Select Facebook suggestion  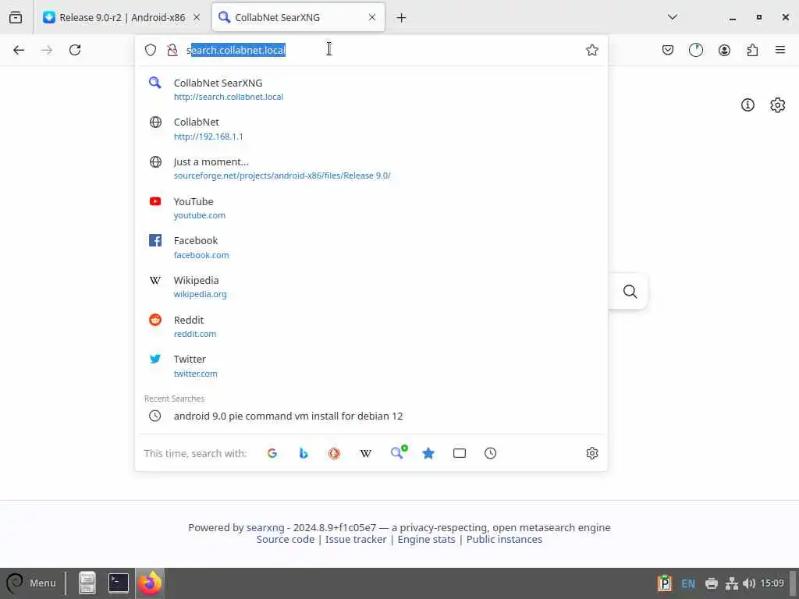click(371, 247)
